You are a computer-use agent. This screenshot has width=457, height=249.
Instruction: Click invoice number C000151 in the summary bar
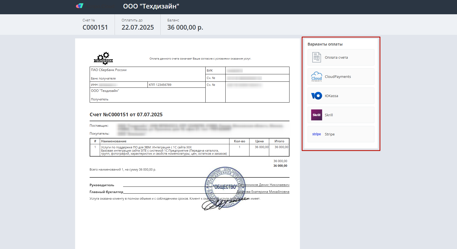point(95,27)
